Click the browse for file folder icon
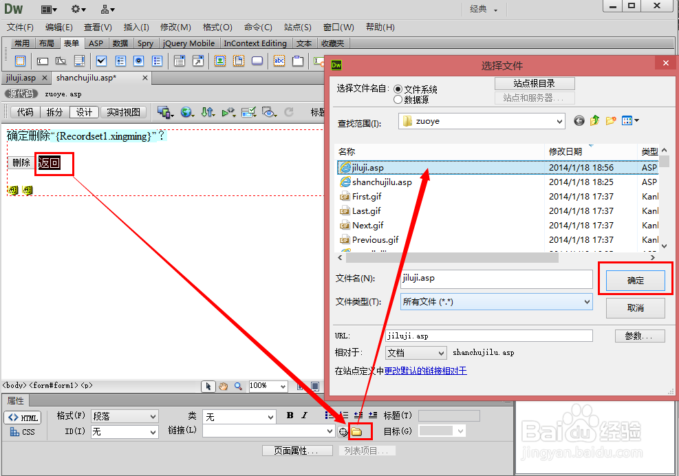Image resolution: width=679 pixels, height=476 pixels. (x=357, y=431)
